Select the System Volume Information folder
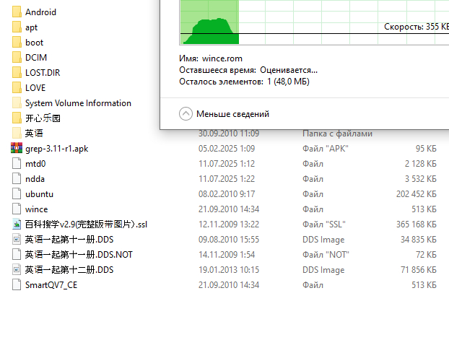This screenshot has width=449, height=340. pyautogui.click(x=78, y=103)
